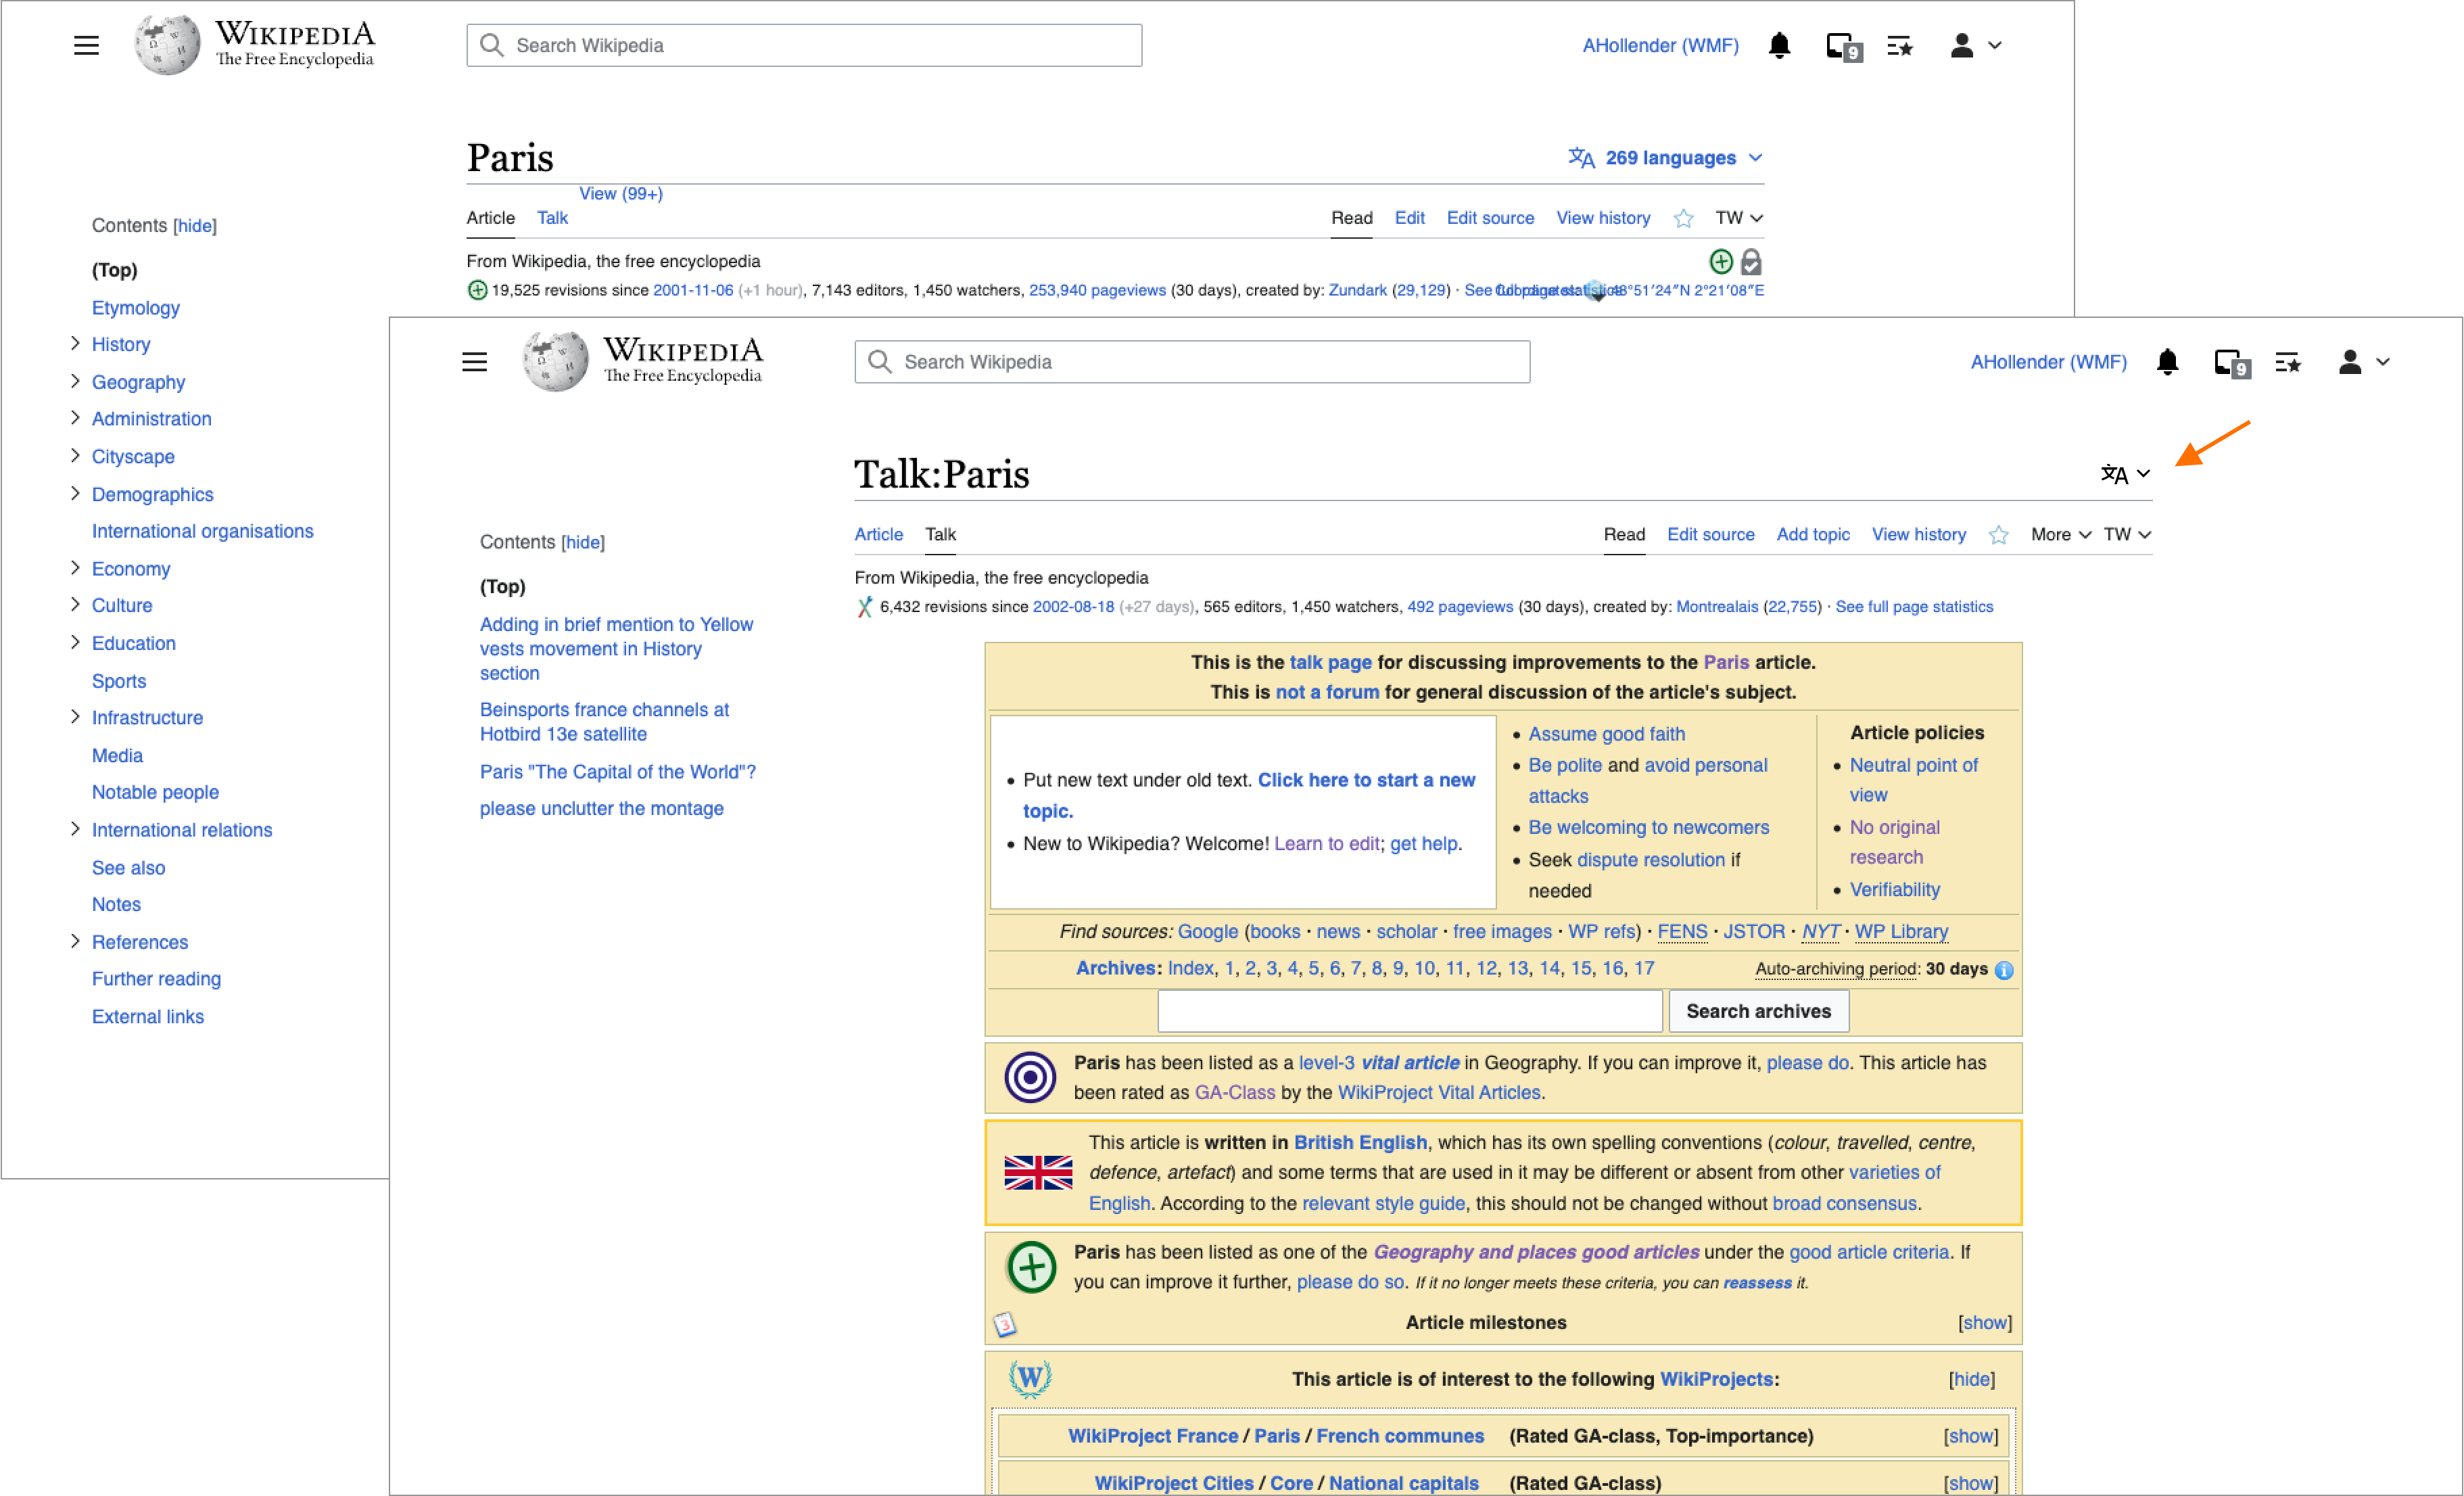Open the hamburger menu in the Paris article window
The width and height of the screenshot is (2464, 1496).
click(x=86, y=45)
